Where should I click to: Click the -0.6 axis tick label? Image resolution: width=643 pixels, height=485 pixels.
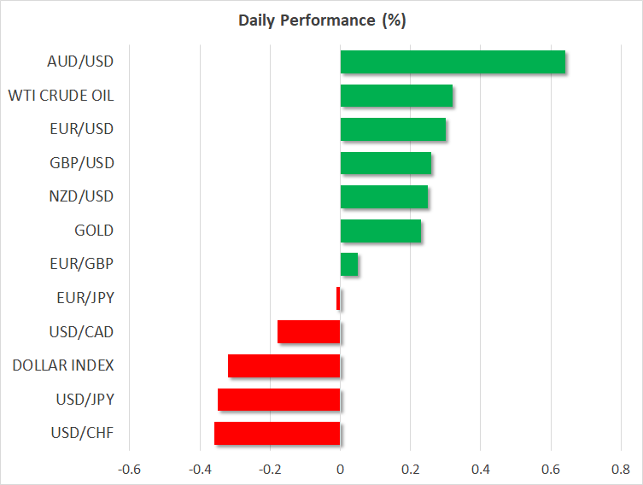point(129,468)
